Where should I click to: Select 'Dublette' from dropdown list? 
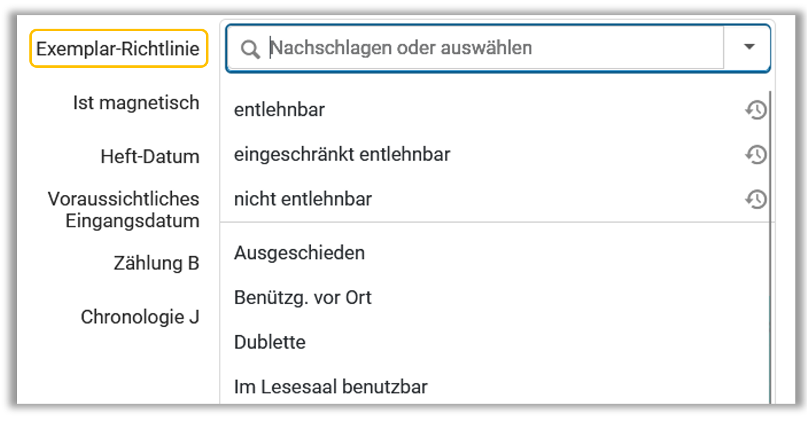pyautogui.click(x=270, y=342)
